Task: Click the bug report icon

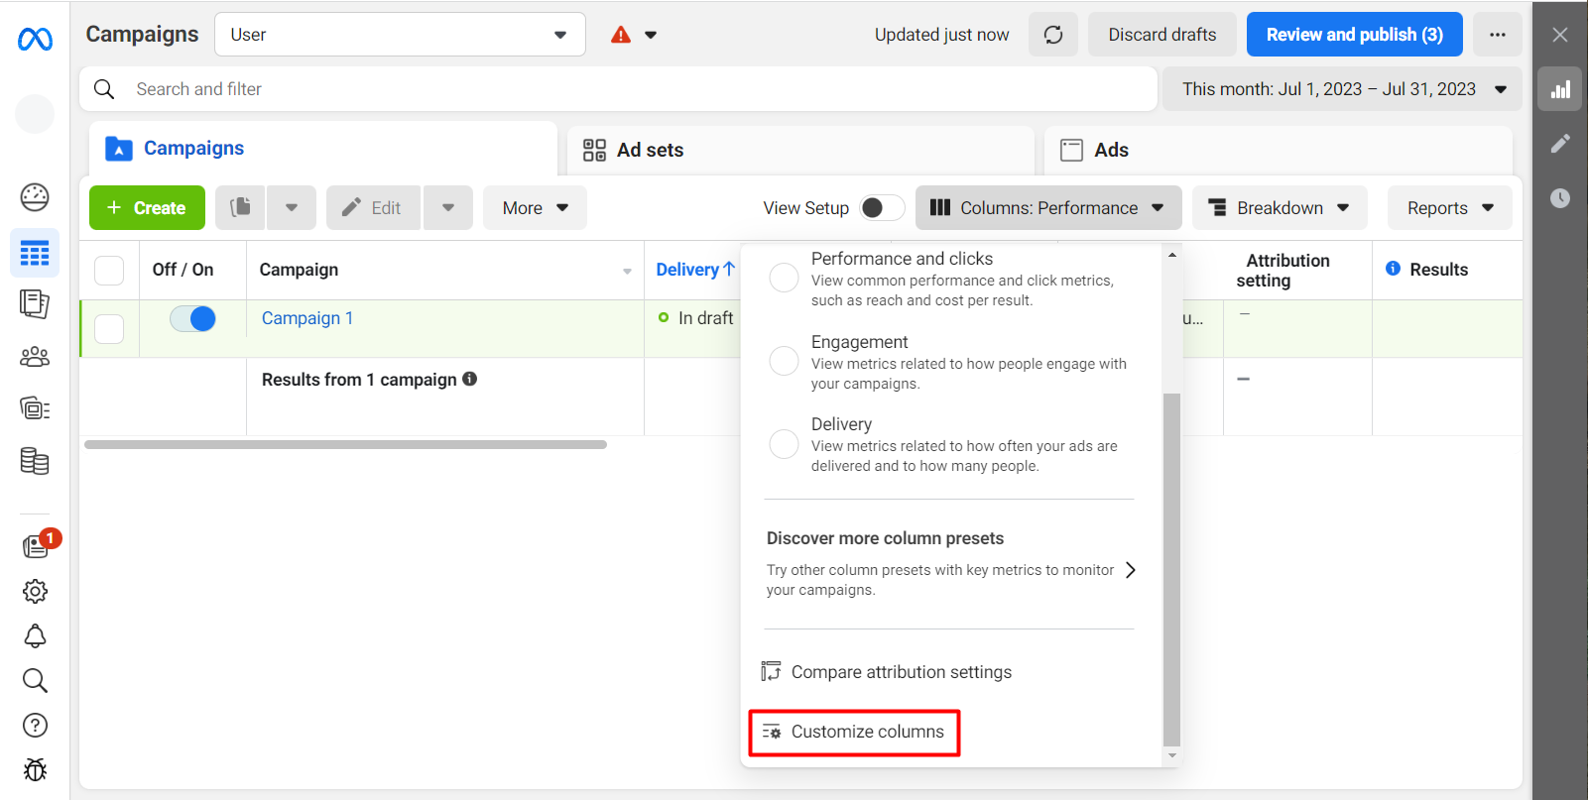Action: 35,769
